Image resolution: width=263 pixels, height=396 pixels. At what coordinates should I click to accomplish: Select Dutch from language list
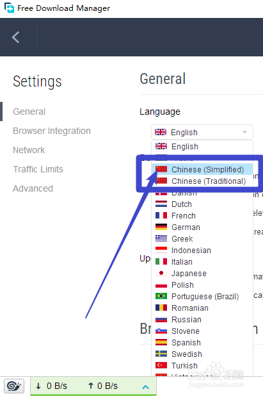point(202,204)
